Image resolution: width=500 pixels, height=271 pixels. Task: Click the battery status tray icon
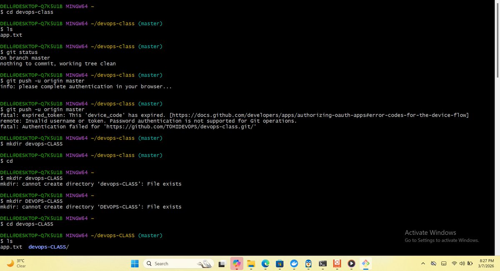(x=470, y=264)
